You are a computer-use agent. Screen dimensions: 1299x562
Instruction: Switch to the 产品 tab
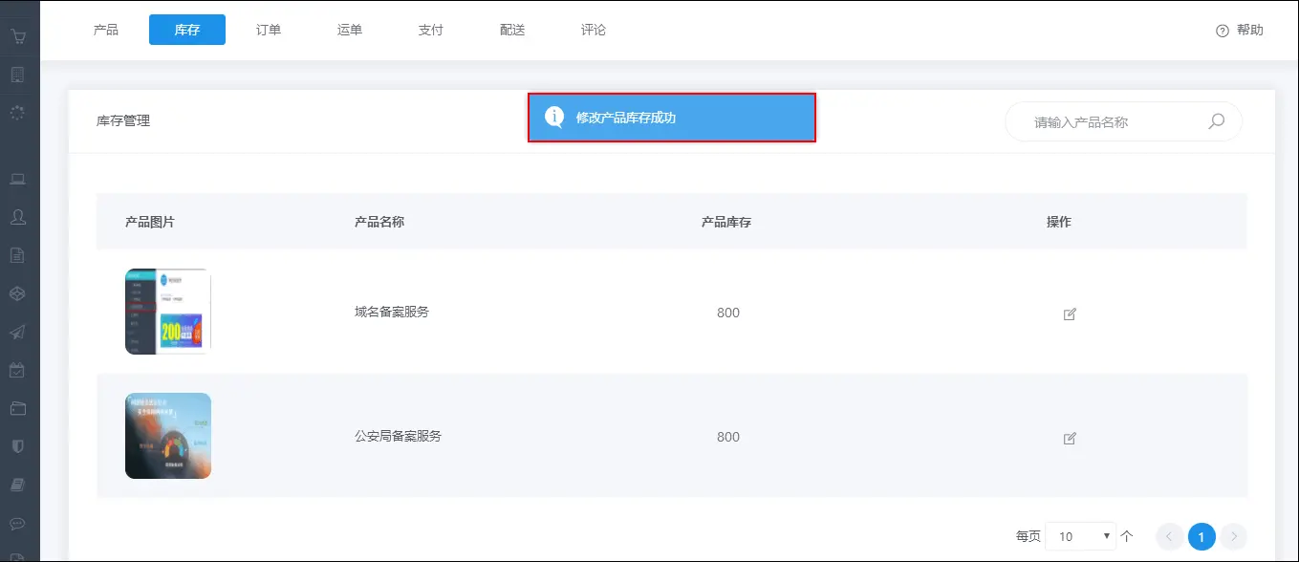pos(106,30)
